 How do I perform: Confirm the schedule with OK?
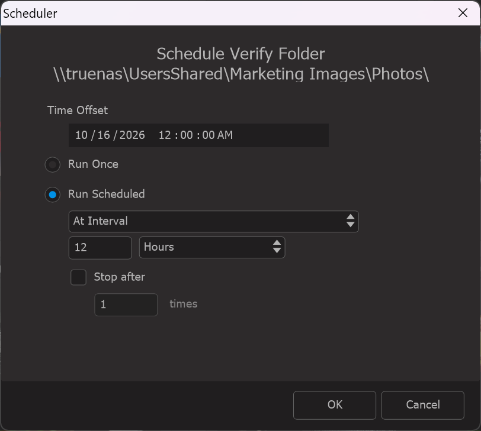pyautogui.click(x=334, y=405)
